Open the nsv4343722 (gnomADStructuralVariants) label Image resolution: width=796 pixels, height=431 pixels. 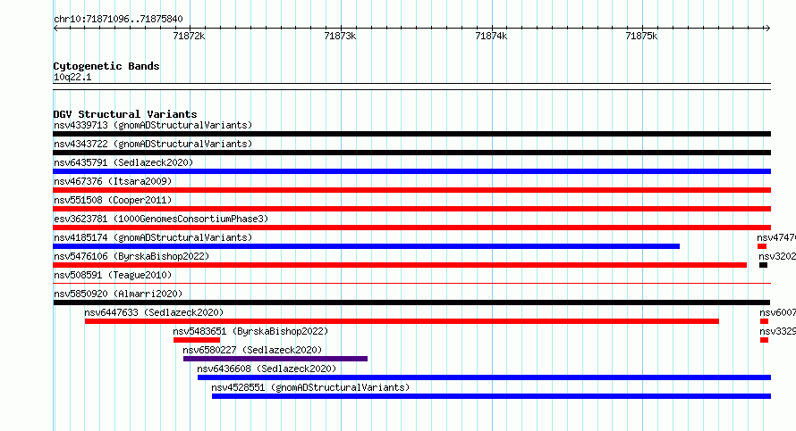[153, 144]
